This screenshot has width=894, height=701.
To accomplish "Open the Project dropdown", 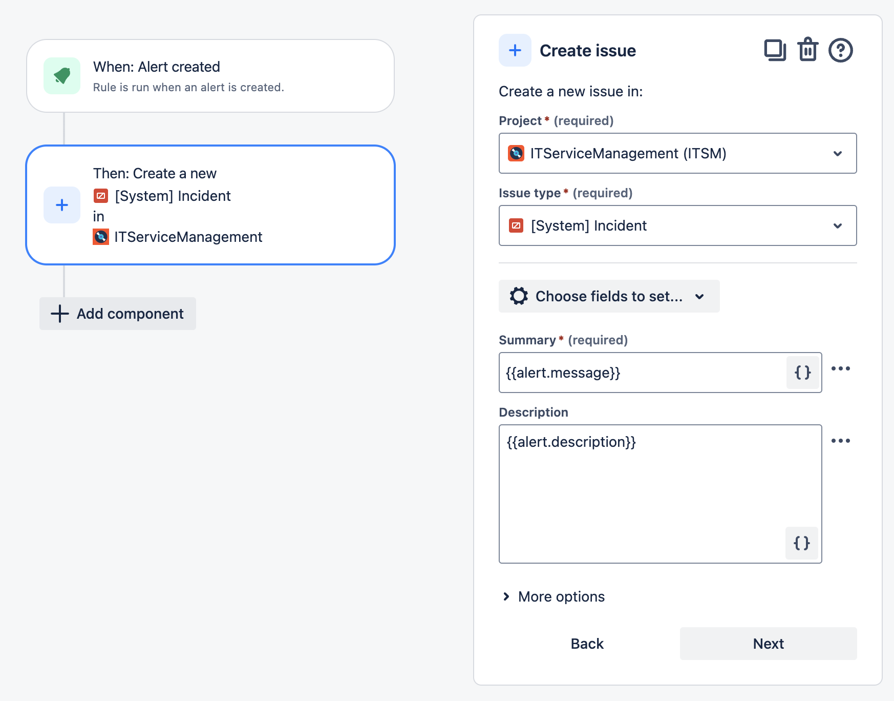I will coord(677,153).
